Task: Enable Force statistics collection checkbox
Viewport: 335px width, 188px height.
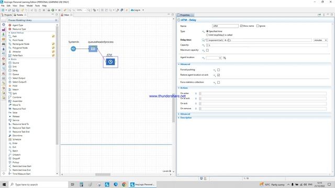Action: (x=218, y=83)
